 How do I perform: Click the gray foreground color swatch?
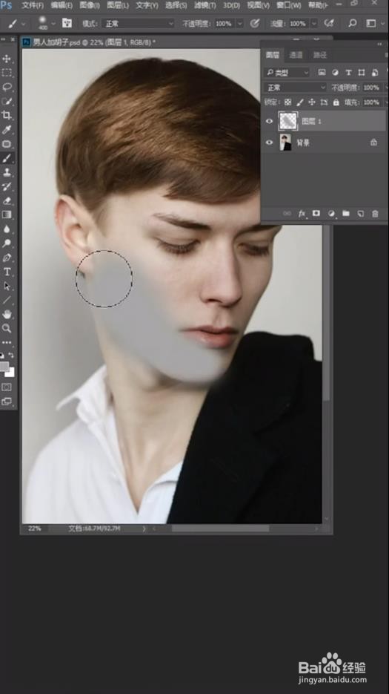point(4,366)
